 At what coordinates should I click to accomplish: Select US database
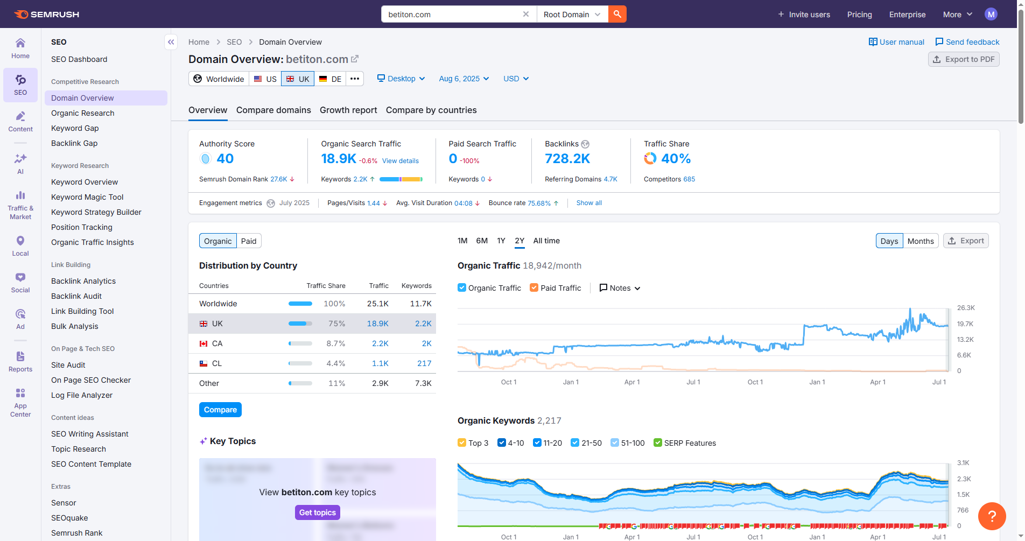tap(265, 79)
